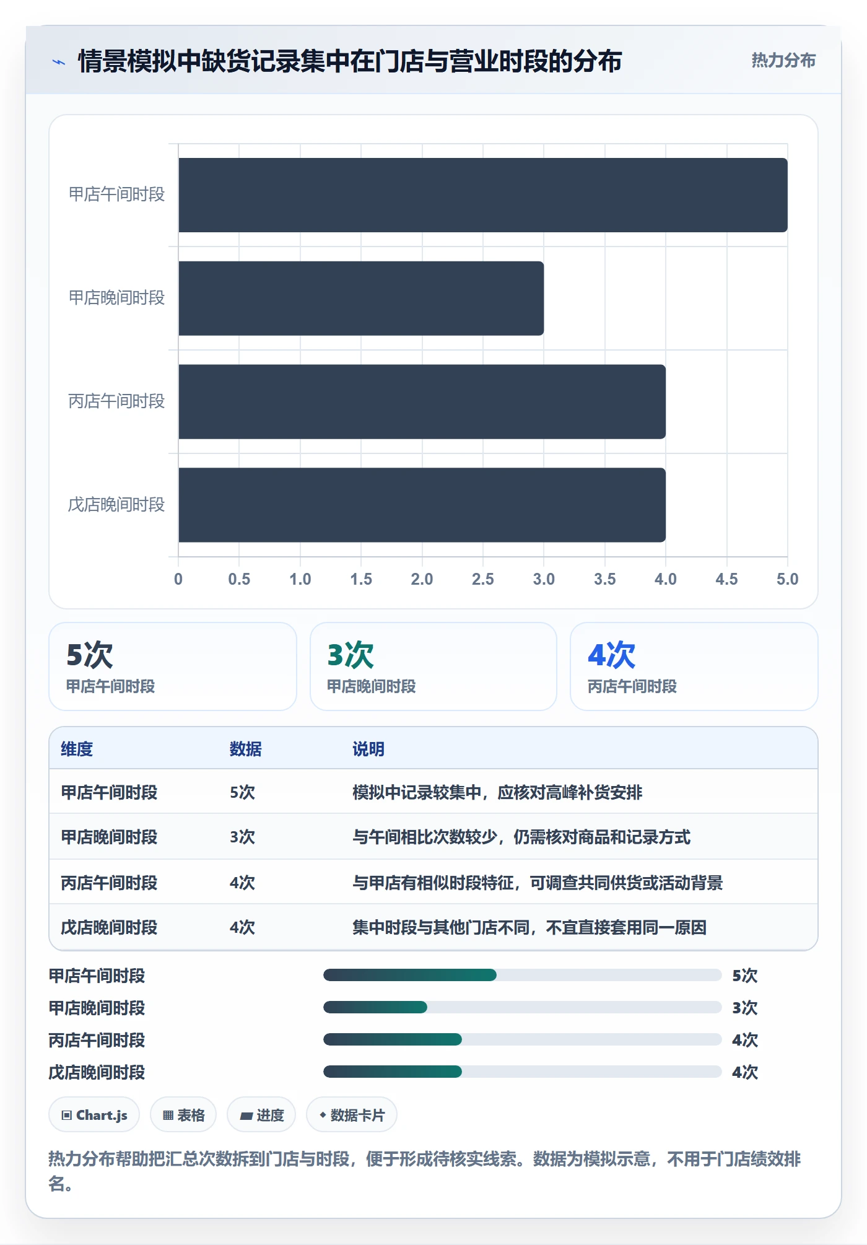This screenshot has width=867, height=1245.
Task: Click the 甲店晚间时段 progress bar
Action: tap(523, 1007)
